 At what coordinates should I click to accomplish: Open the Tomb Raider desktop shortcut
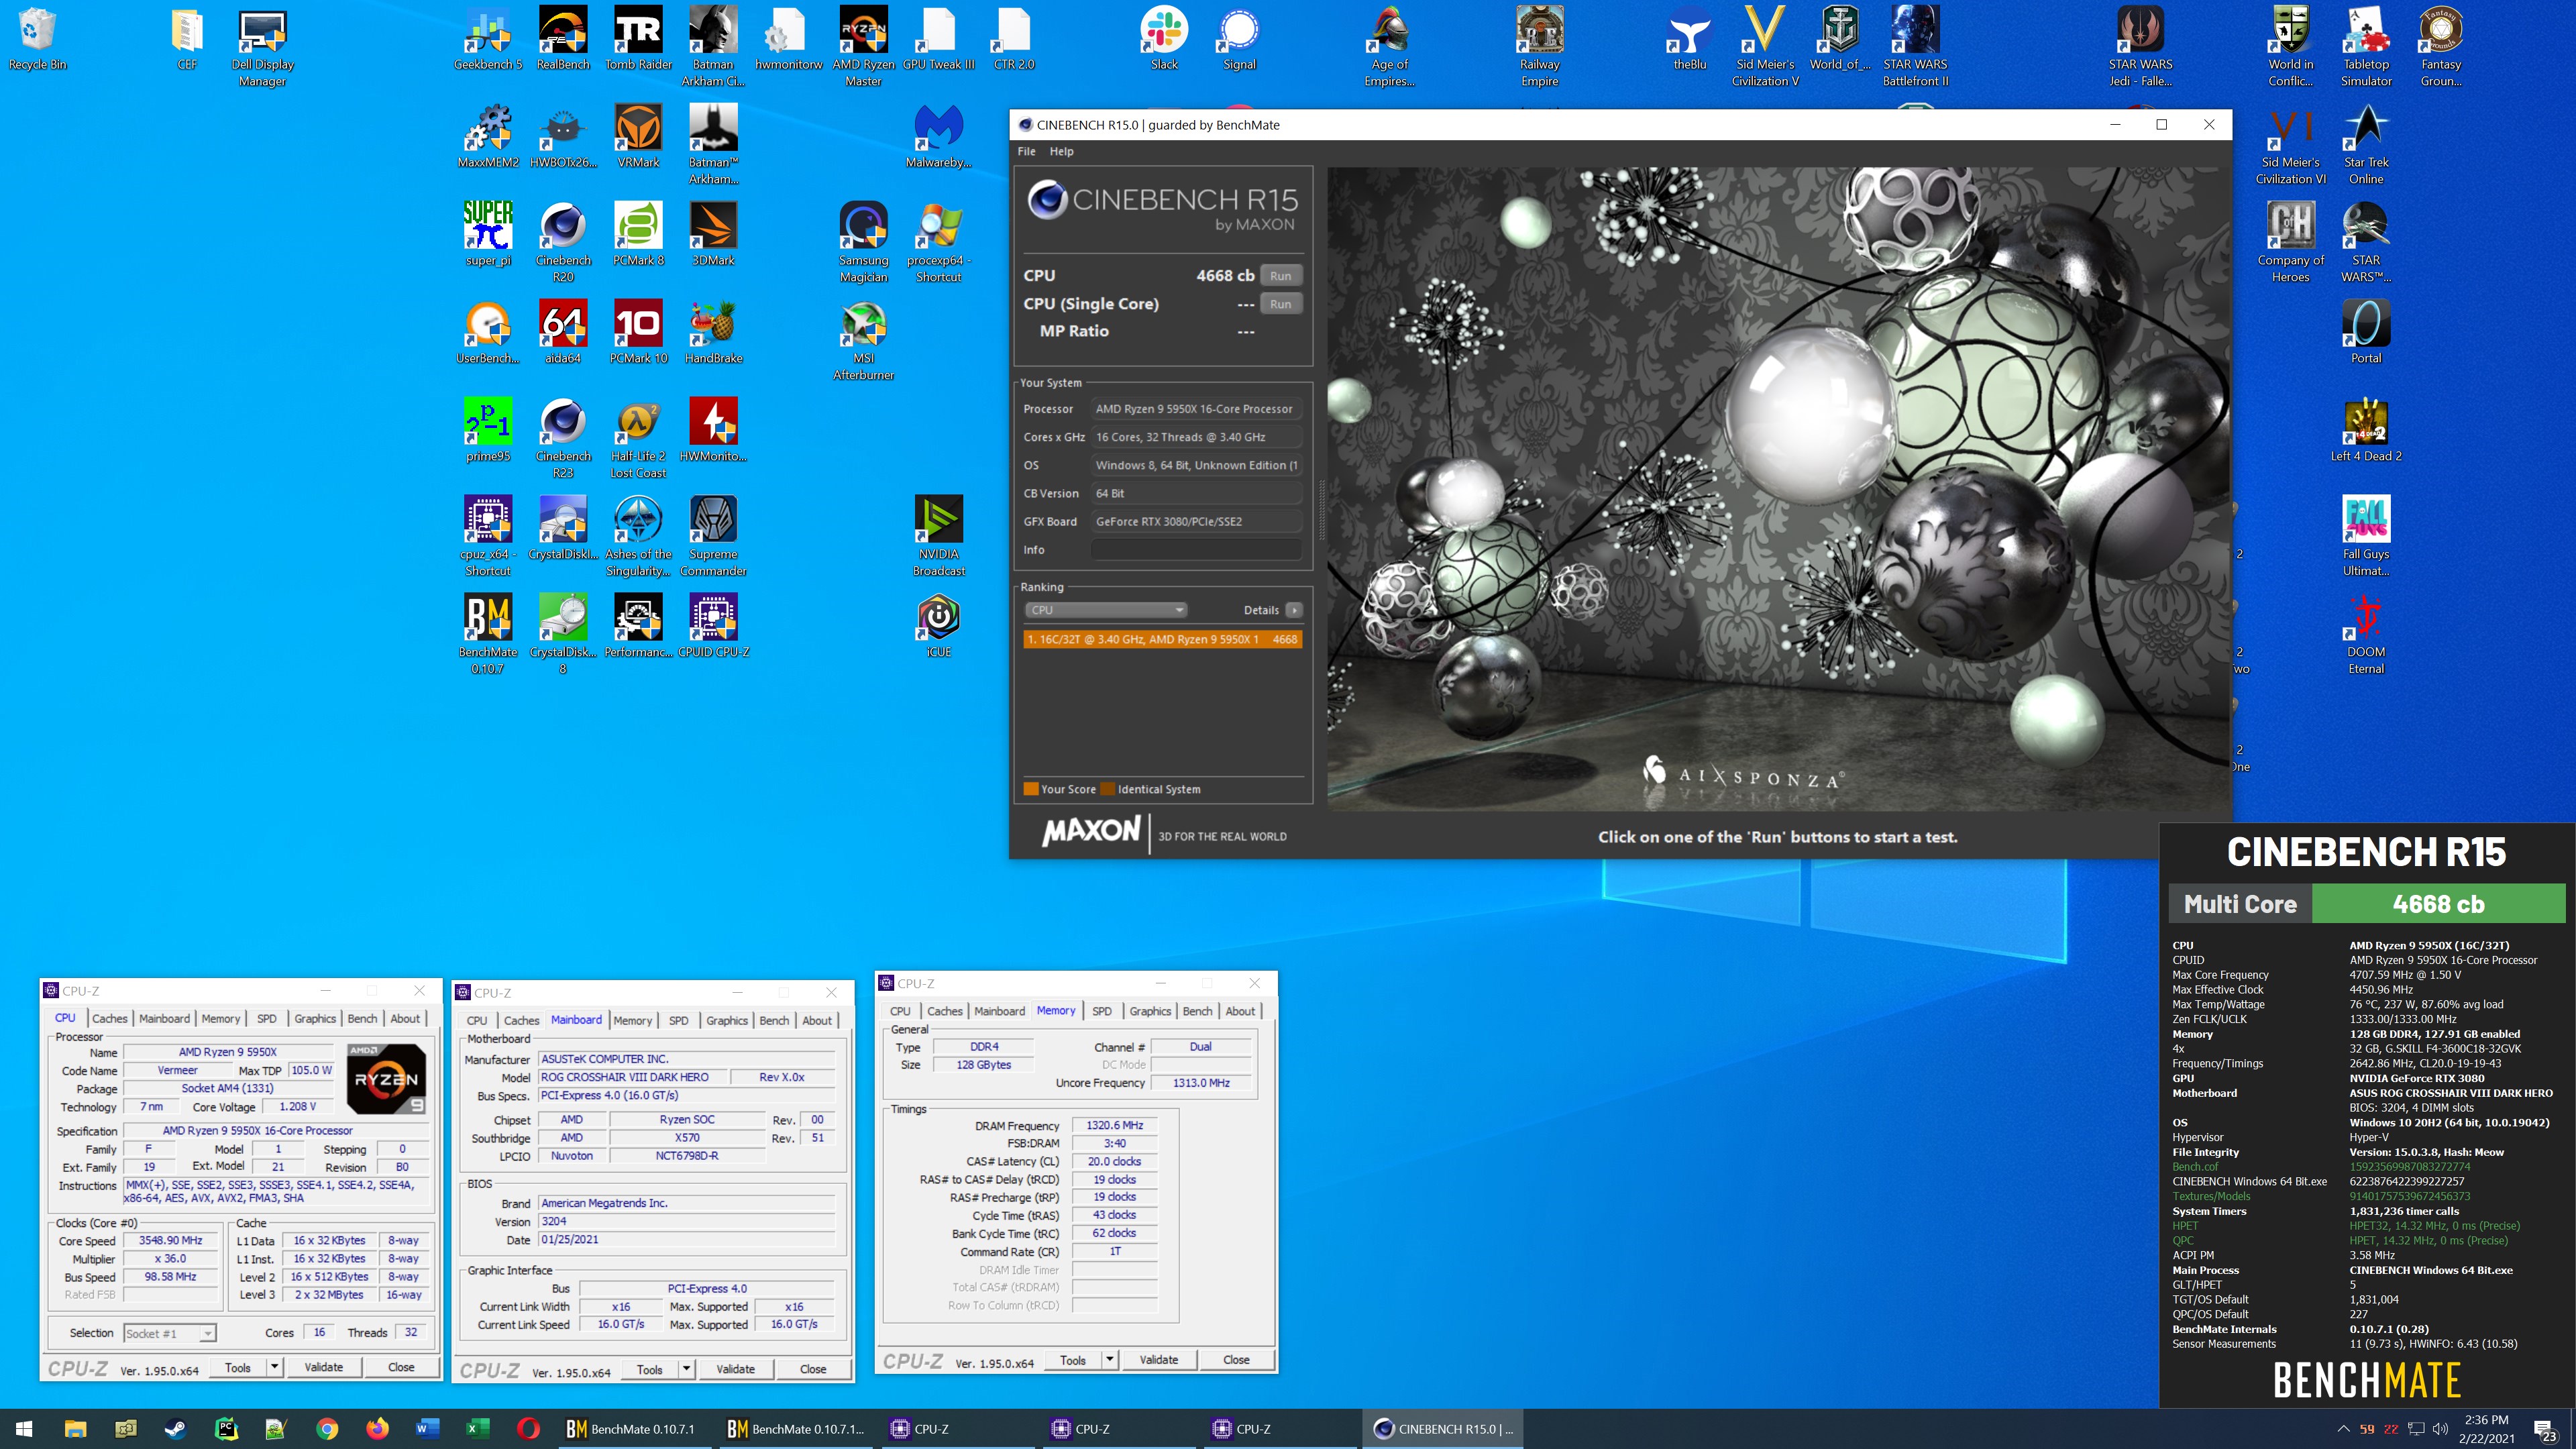[638, 39]
